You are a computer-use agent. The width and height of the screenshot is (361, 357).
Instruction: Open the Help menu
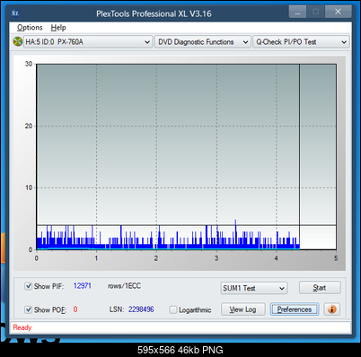coord(58,28)
